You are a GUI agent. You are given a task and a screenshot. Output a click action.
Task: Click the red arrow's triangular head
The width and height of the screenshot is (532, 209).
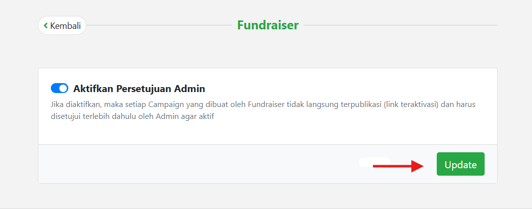click(418, 166)
